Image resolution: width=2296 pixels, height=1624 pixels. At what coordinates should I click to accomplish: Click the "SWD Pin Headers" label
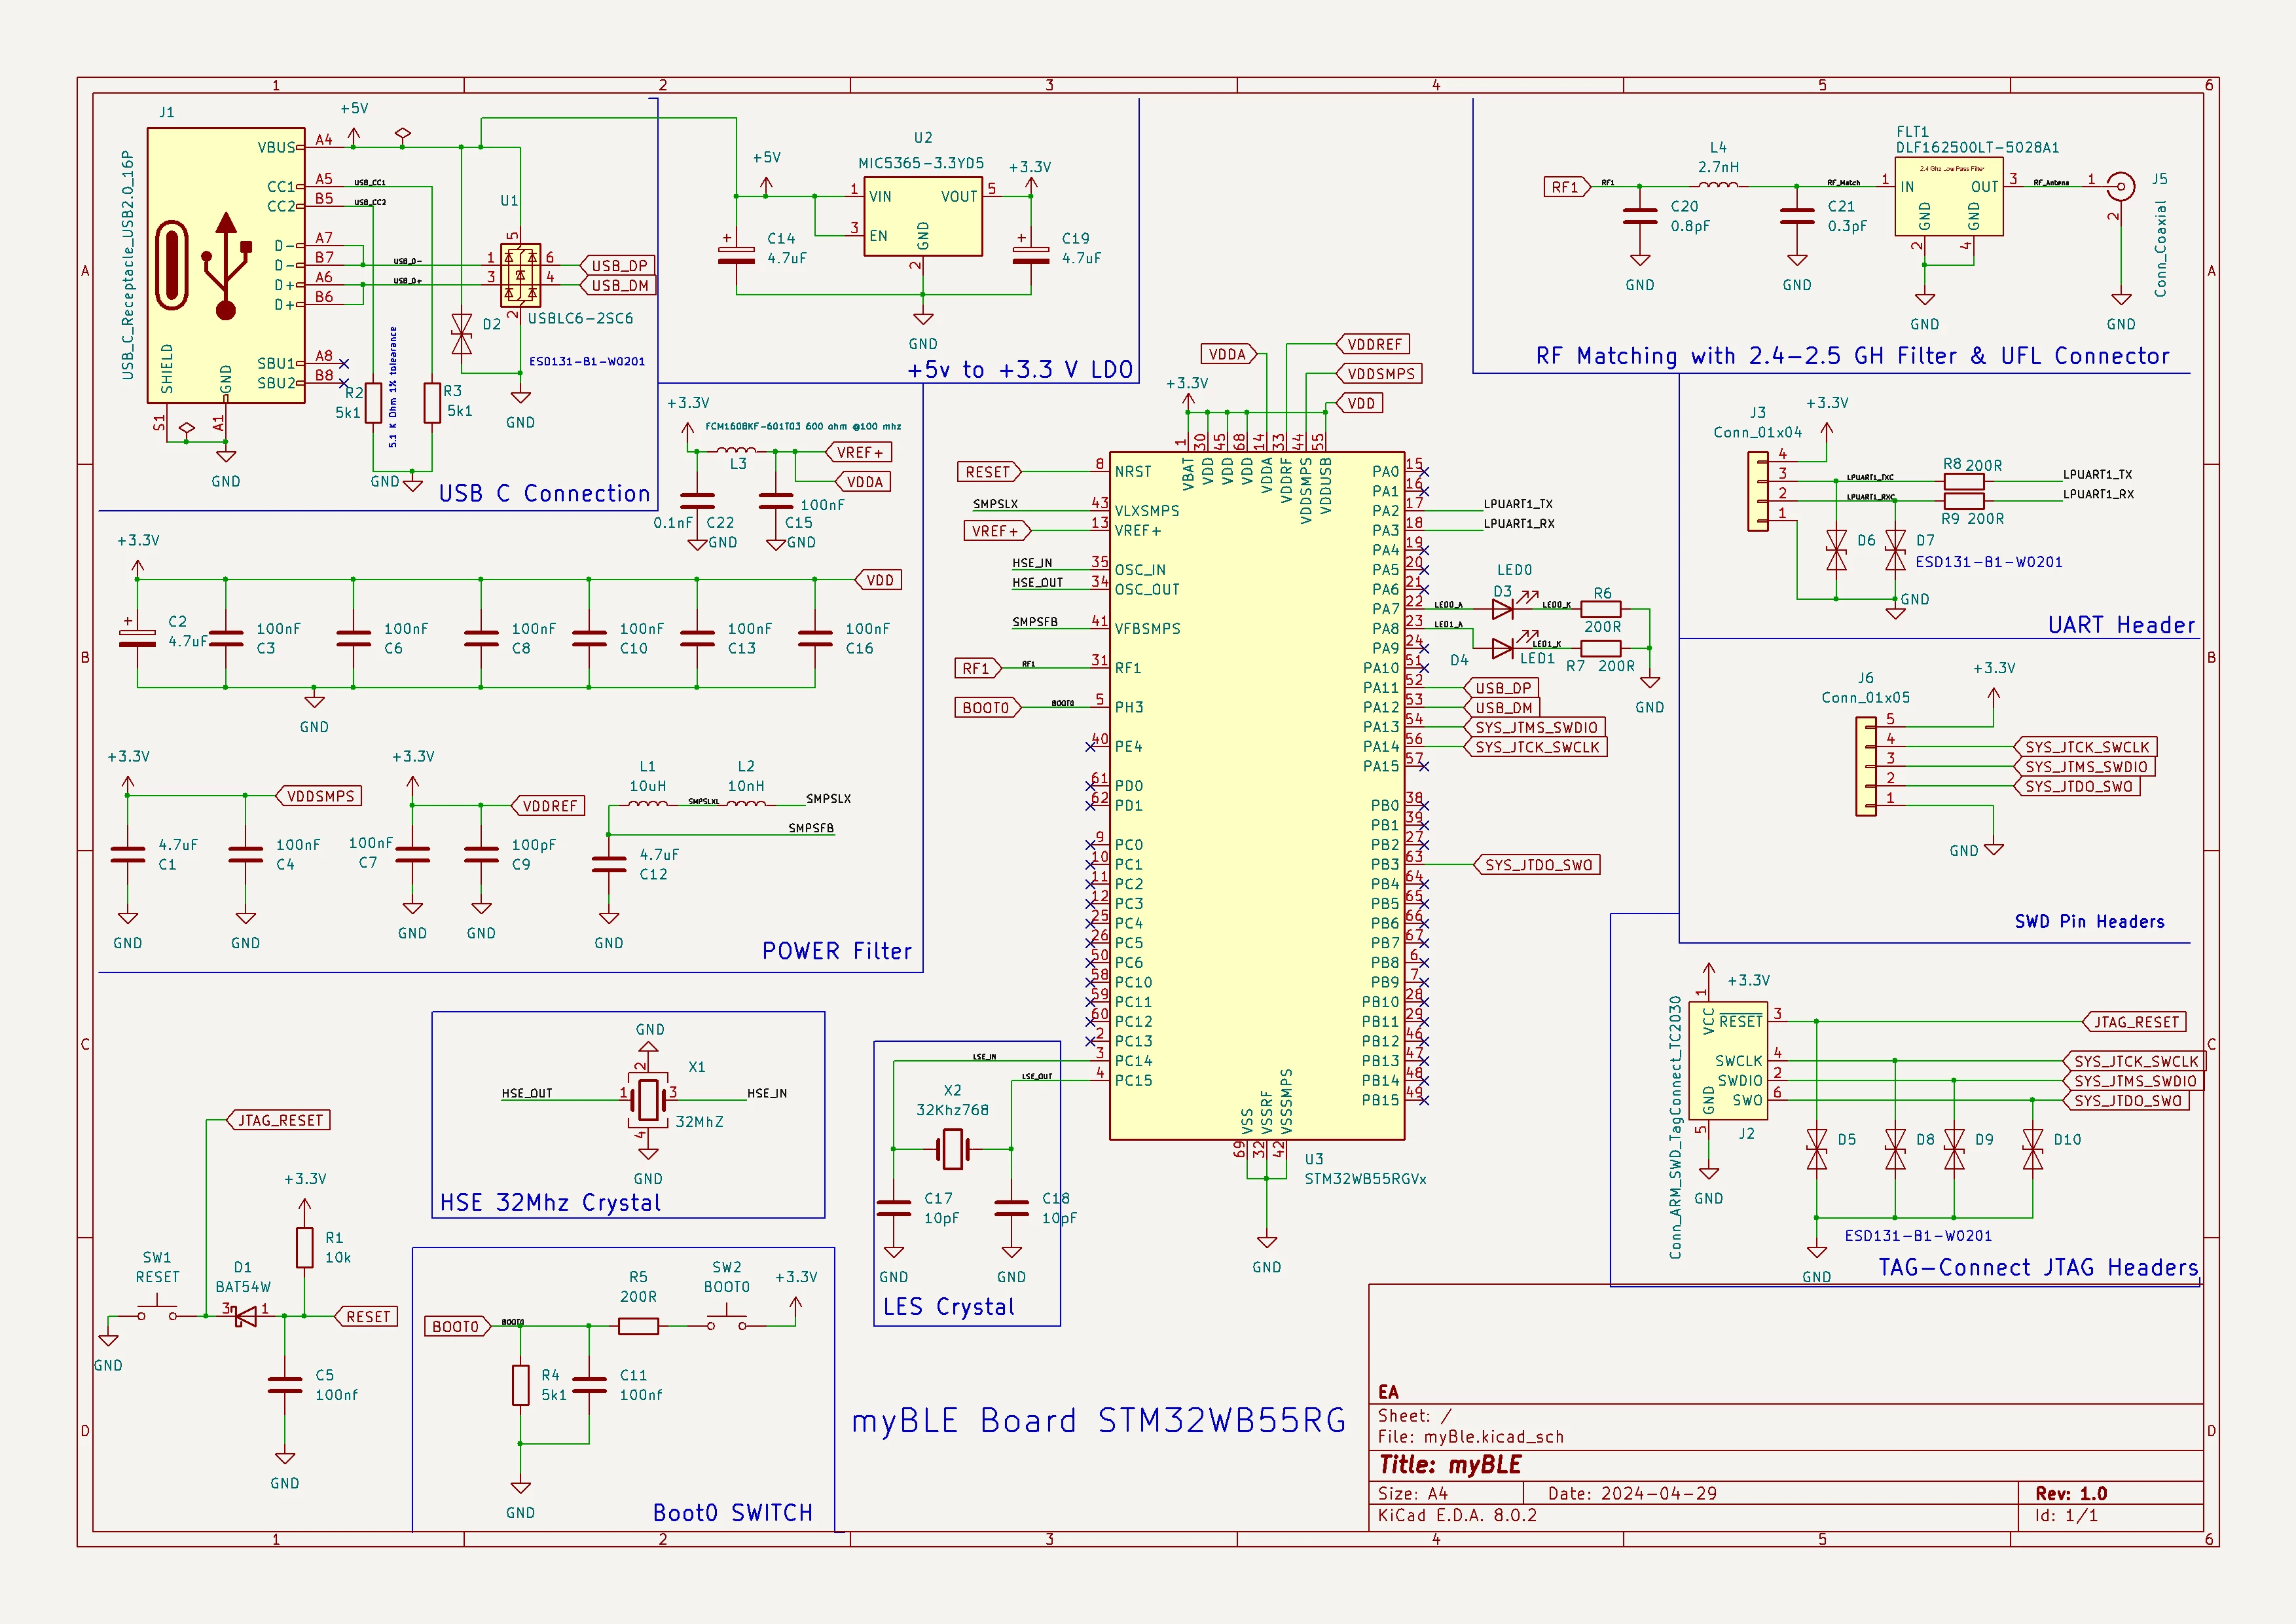[2090, 922]
